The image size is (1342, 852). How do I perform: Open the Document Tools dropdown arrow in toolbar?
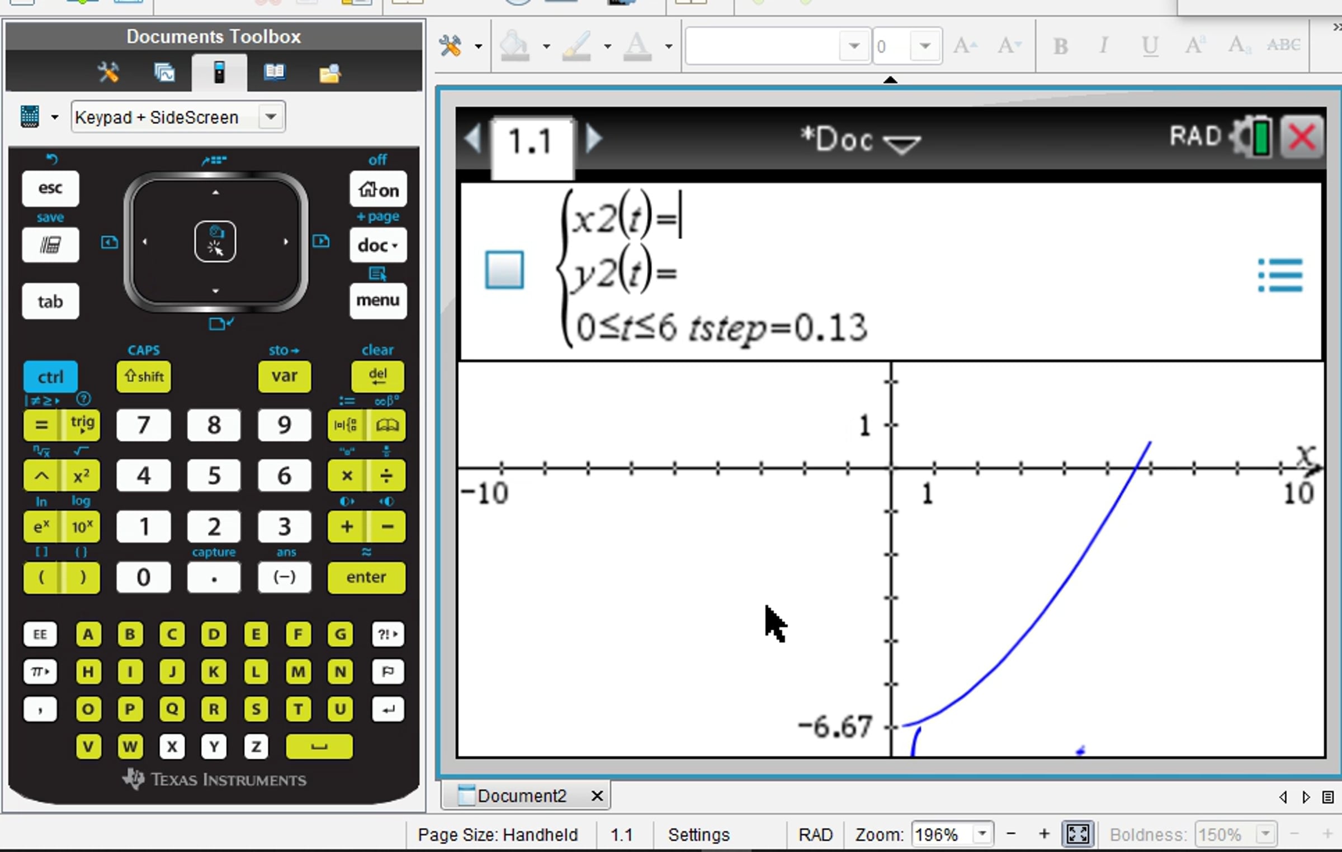coord(478,46)
